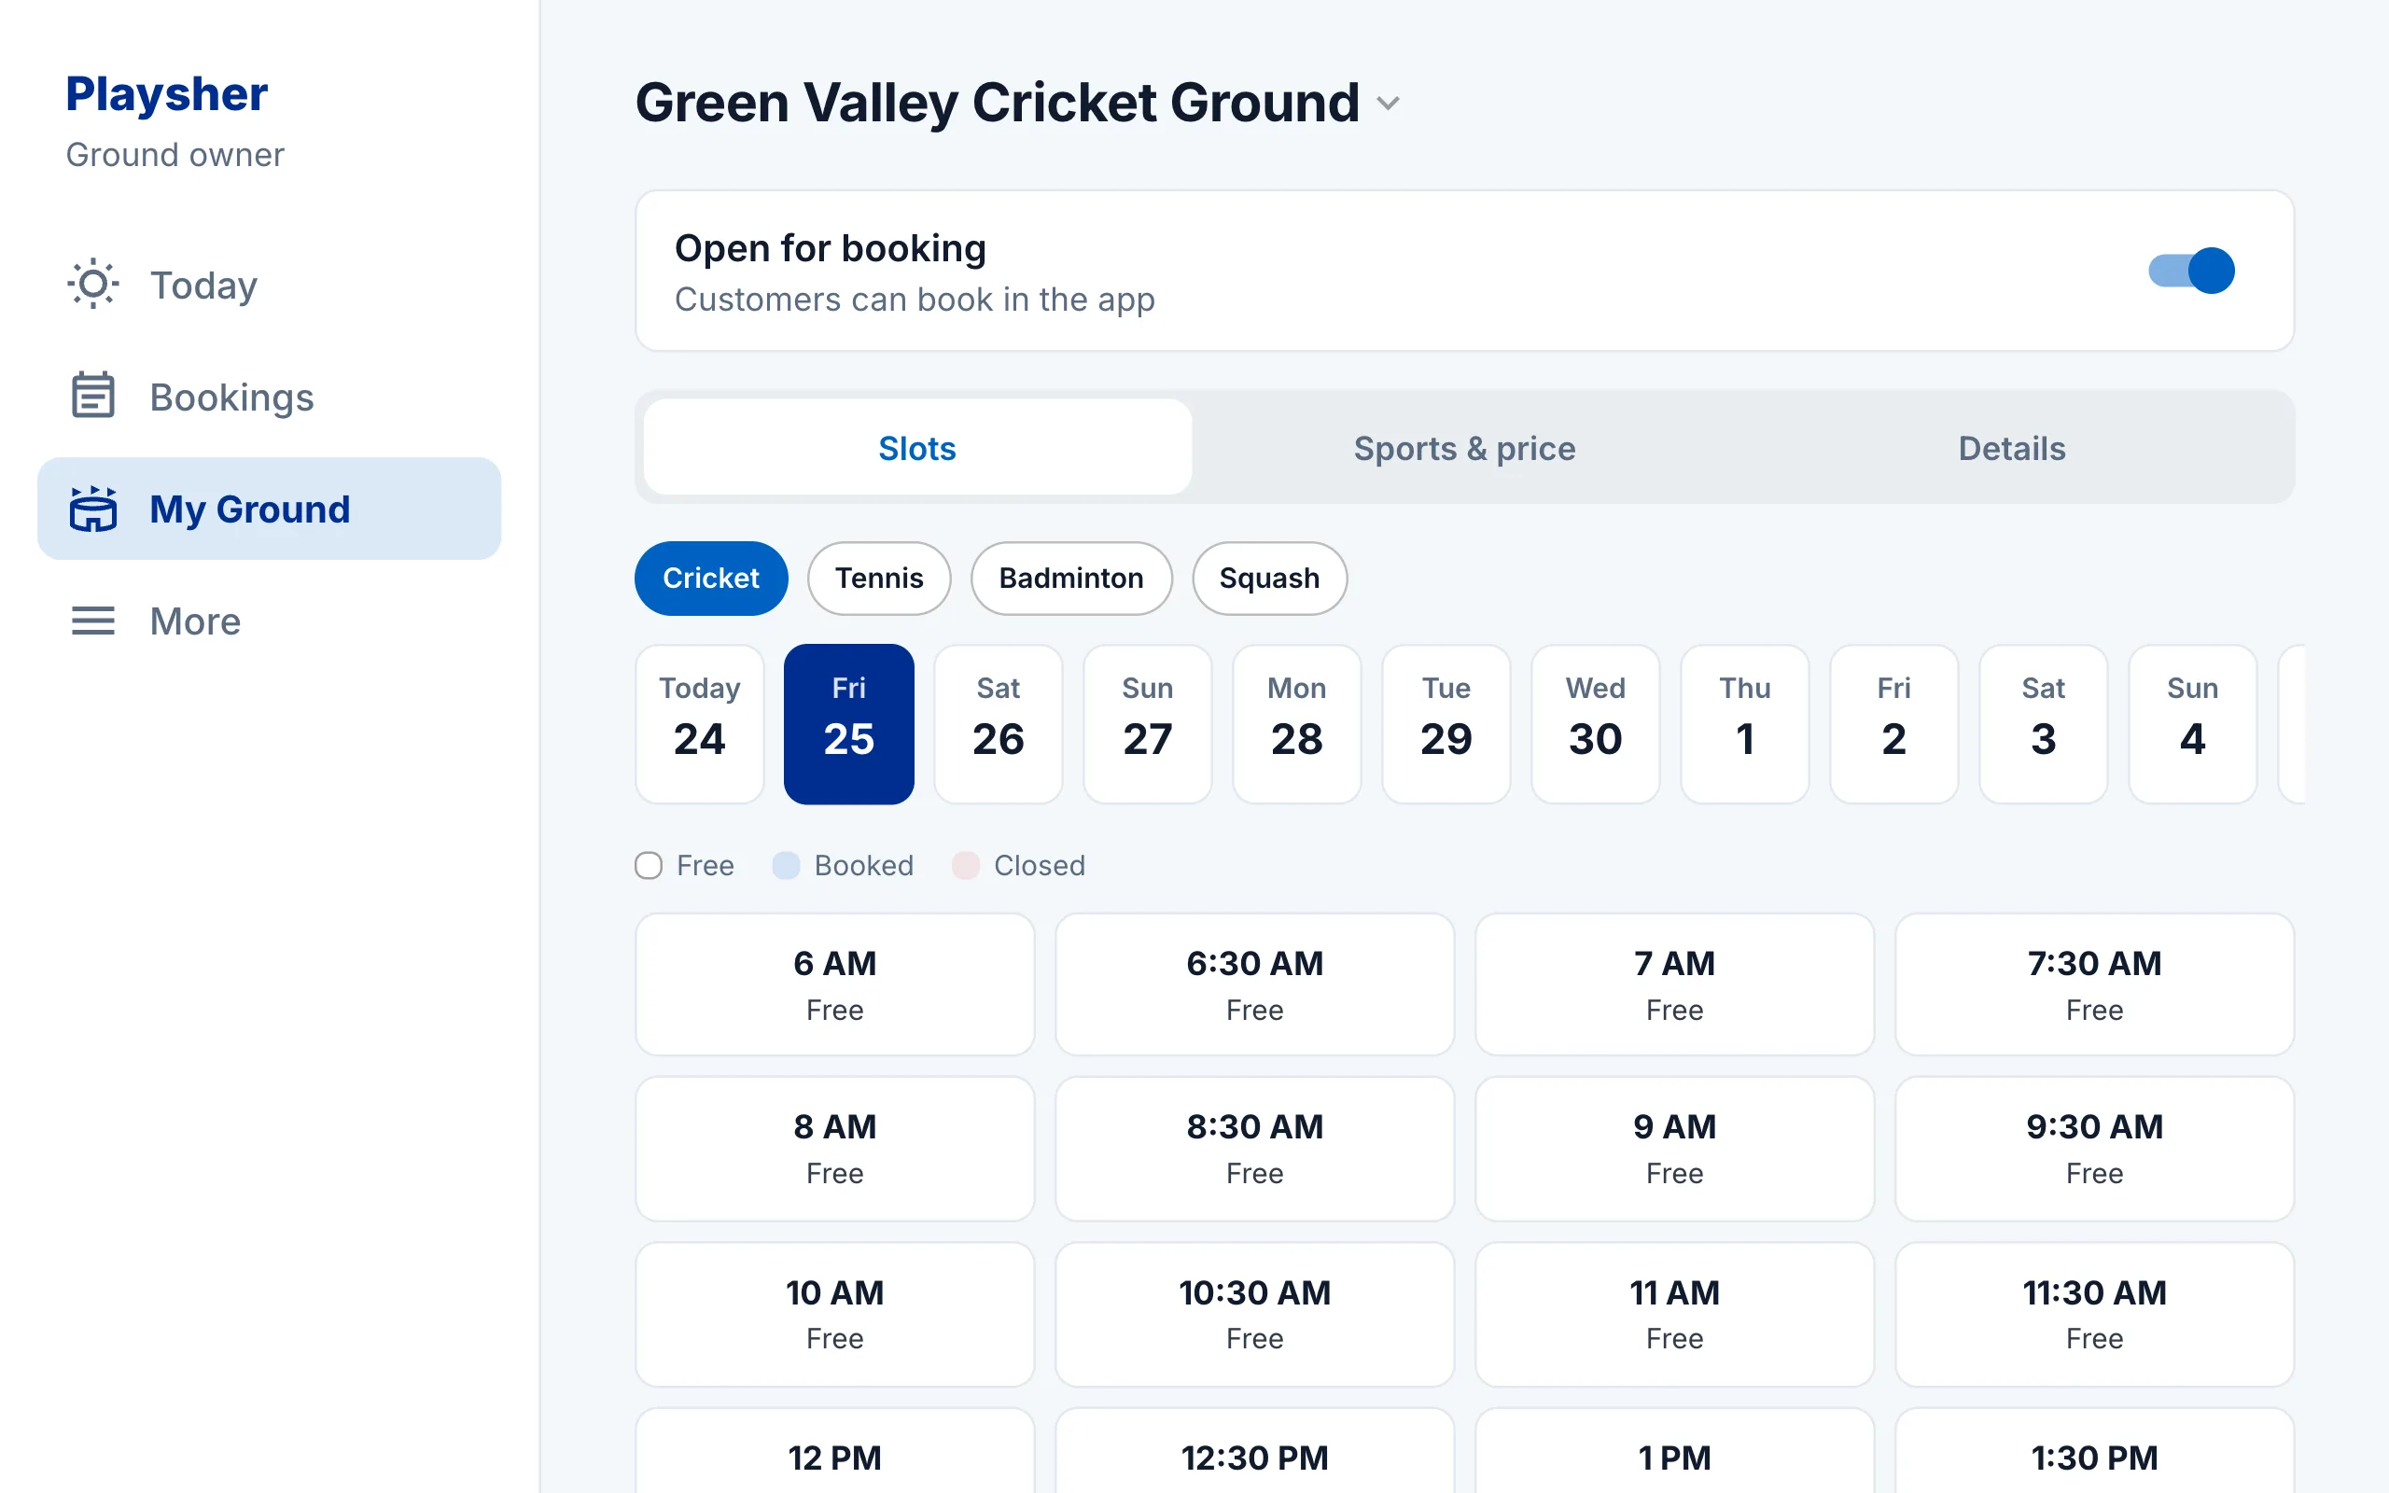Open the More sidebar menu item
Image resolution: width=2389 pixels, height=1493 pixels.
tap(269, 621)
